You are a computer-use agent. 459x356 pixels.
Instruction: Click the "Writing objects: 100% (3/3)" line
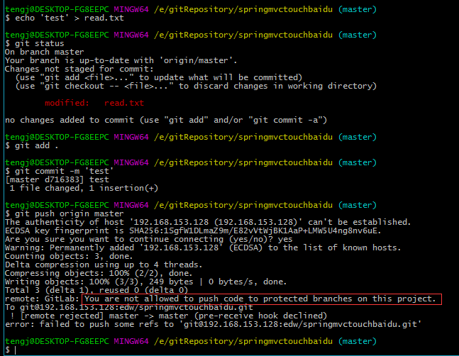click(x=145, y=282)
